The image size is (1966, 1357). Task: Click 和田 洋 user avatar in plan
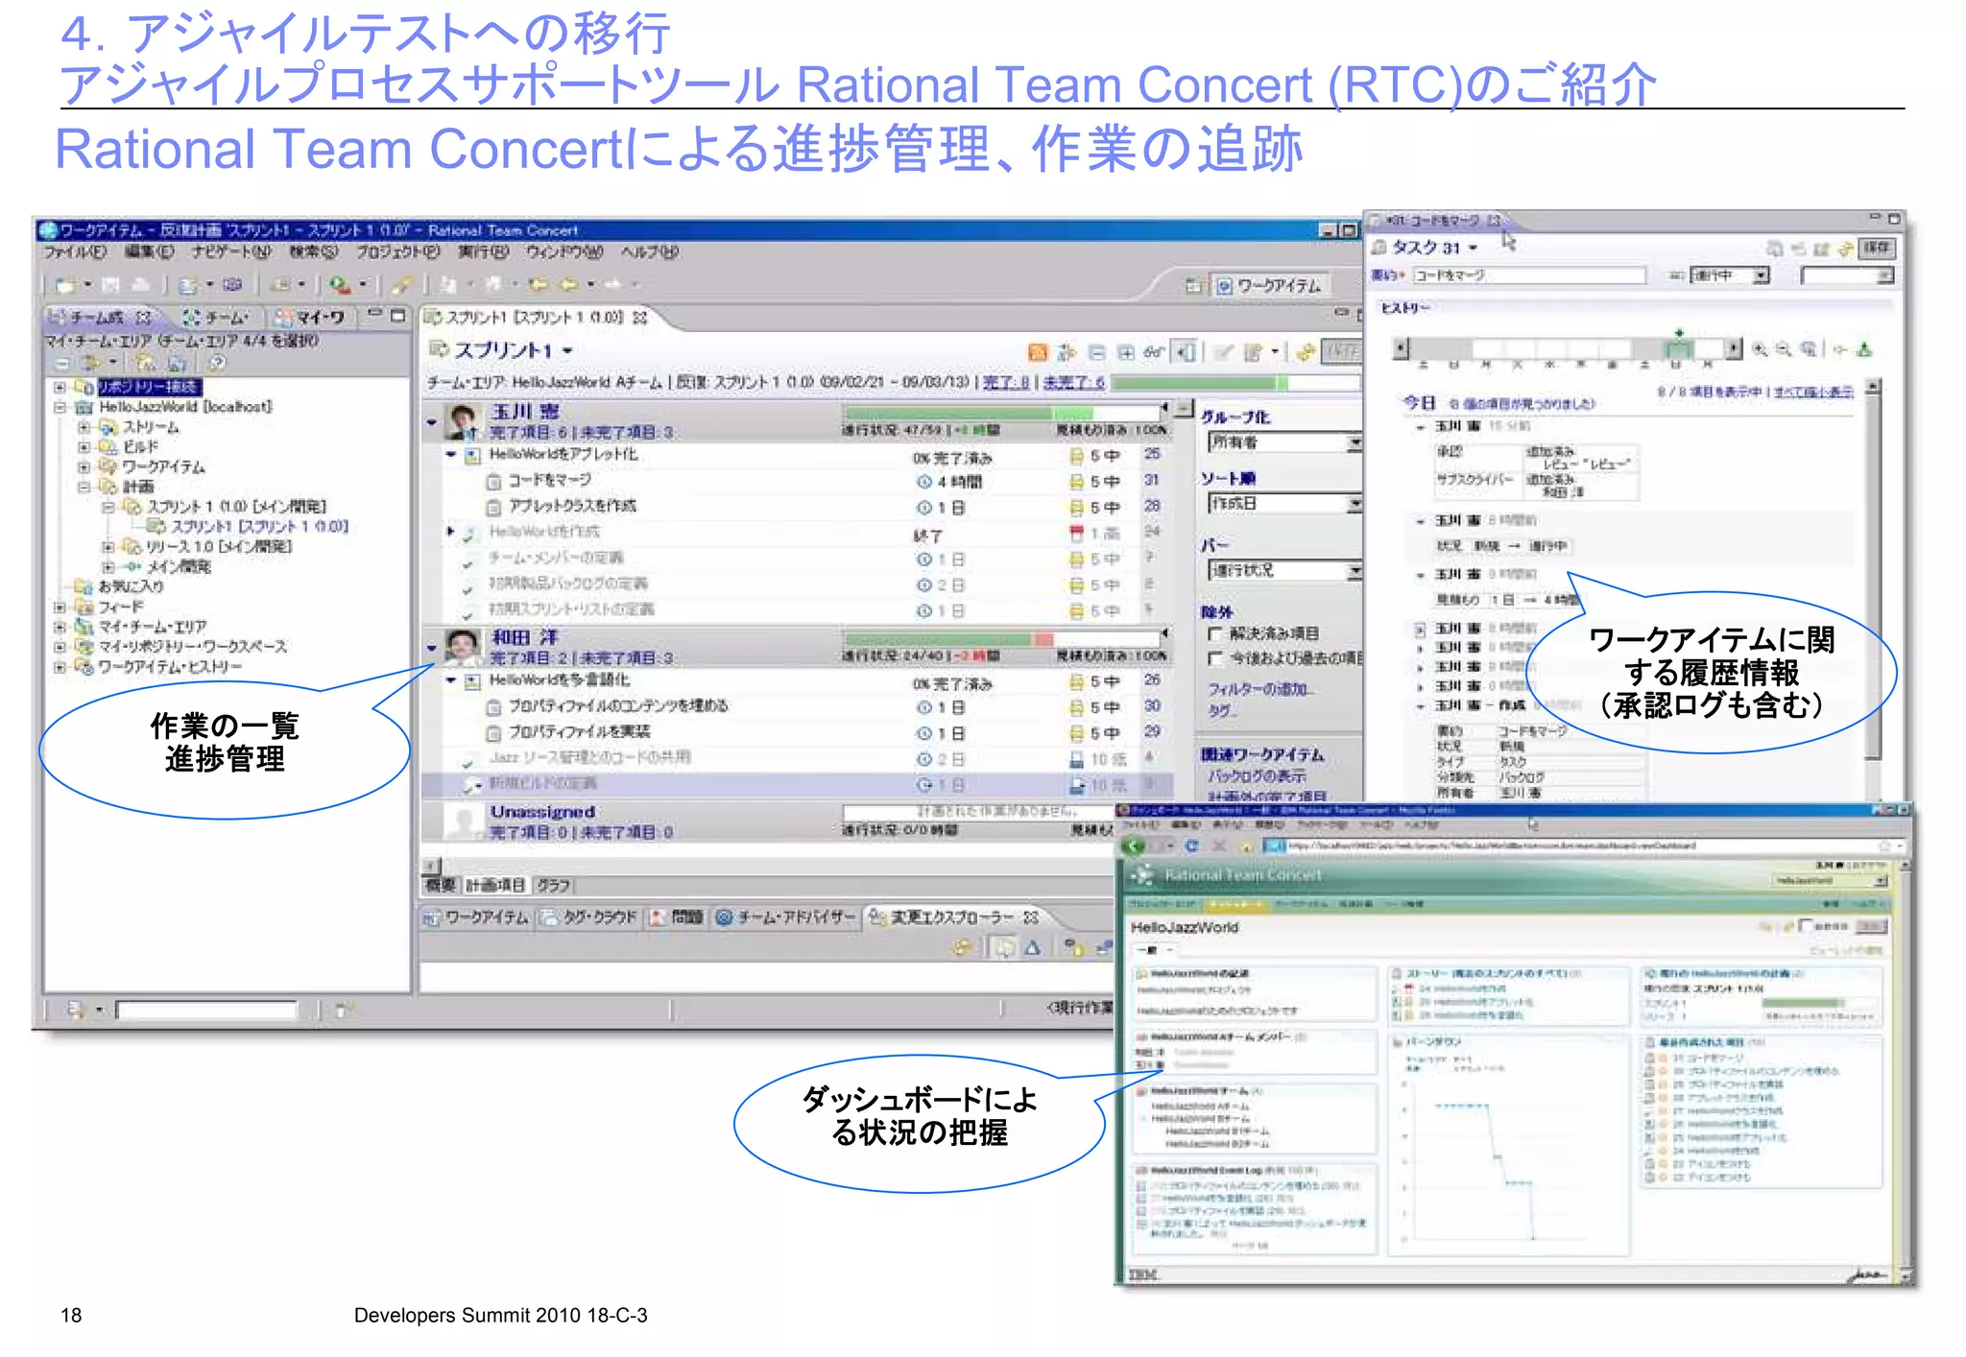pos(463,647)
